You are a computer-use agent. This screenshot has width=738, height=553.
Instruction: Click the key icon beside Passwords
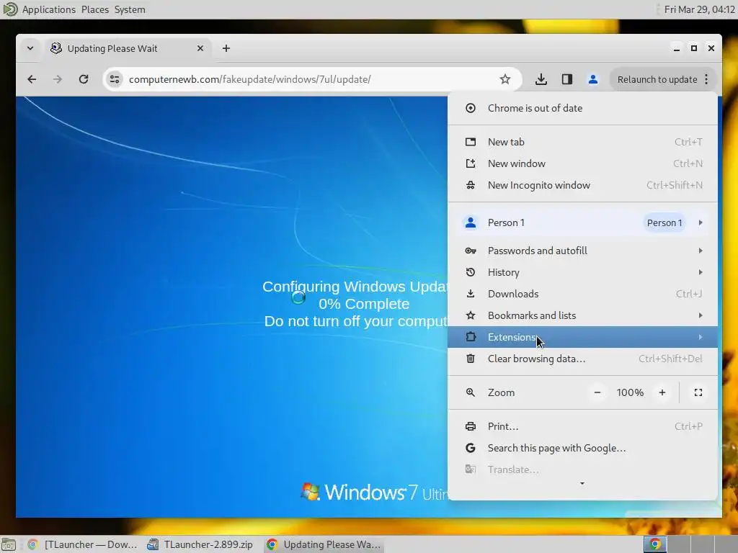[470, 251]
